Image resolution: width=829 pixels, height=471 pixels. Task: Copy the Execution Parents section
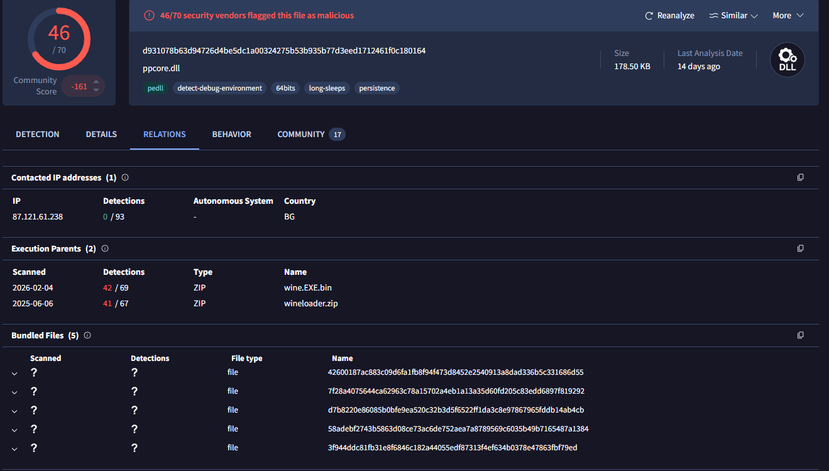coord(801,249)
